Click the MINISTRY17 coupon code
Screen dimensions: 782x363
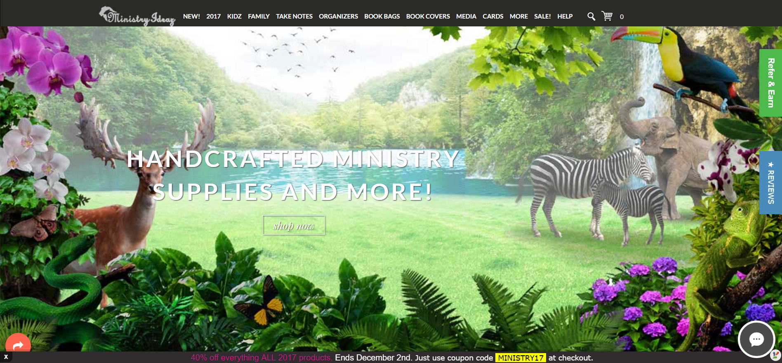[x=521, y=358]
